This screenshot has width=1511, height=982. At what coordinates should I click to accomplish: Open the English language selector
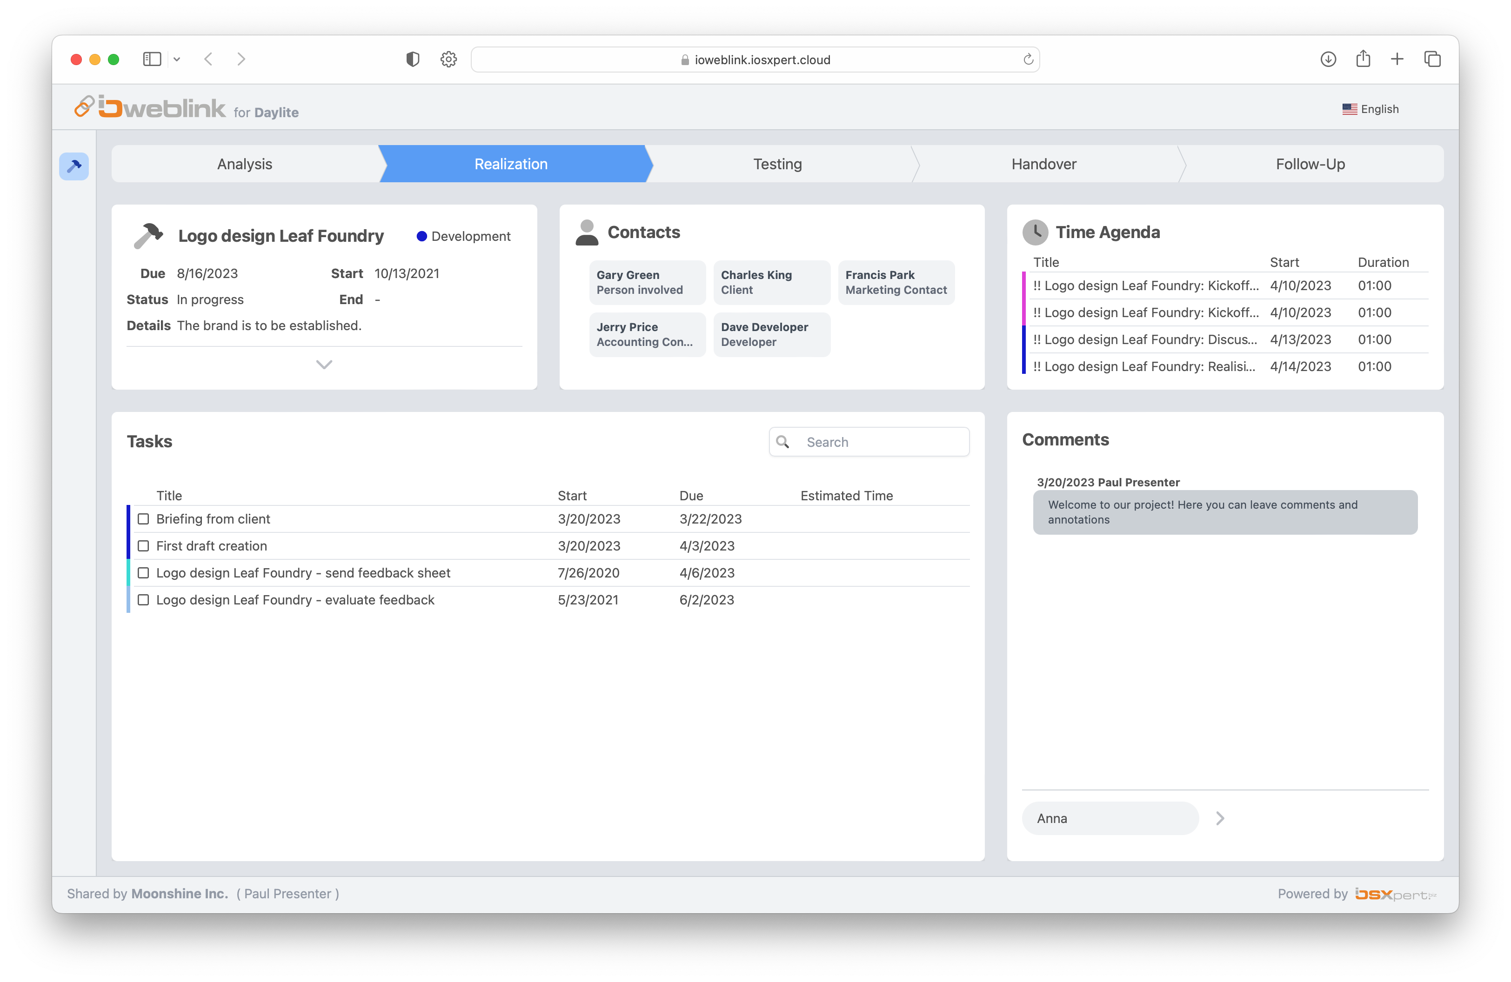click(1371, 109)
